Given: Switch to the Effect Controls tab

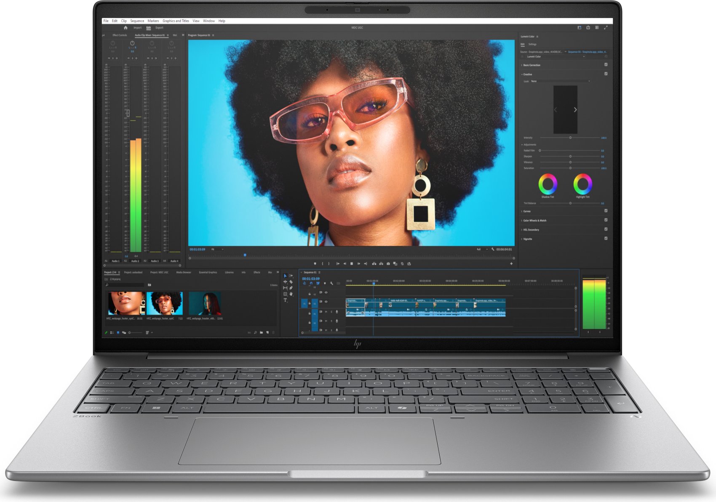Looking at the screenshot, I should click(x=120, y=35).
